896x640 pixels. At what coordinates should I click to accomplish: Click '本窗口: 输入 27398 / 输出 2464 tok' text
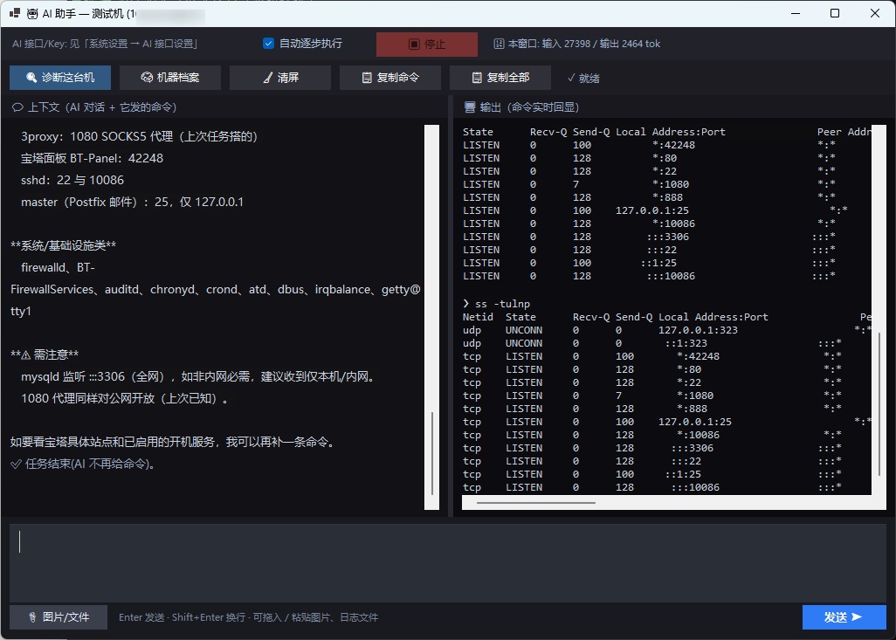tap(584, 44)
